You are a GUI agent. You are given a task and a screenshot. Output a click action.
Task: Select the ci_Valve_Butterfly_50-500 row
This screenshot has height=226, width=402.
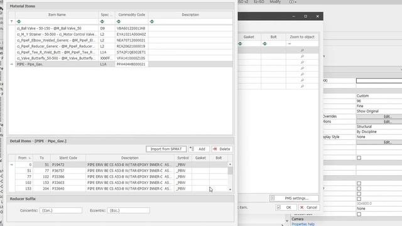click(x=124, y=58)
